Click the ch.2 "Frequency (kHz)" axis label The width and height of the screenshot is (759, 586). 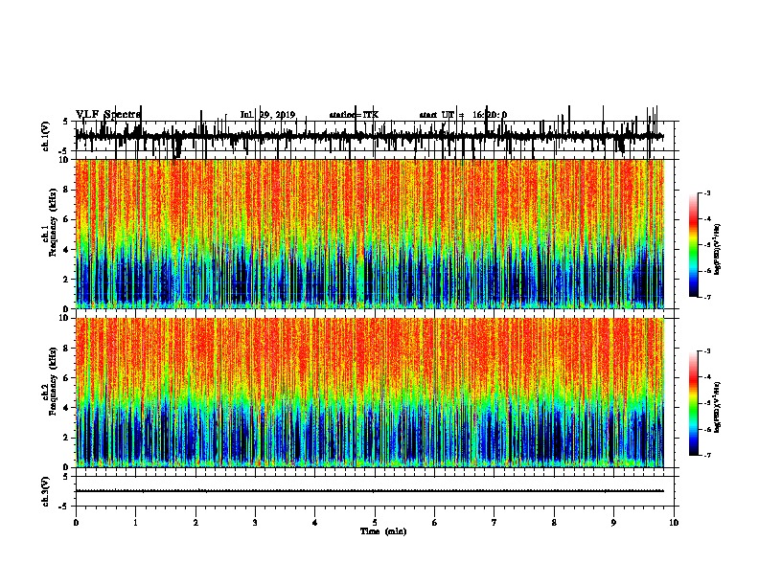click(53, 381)
